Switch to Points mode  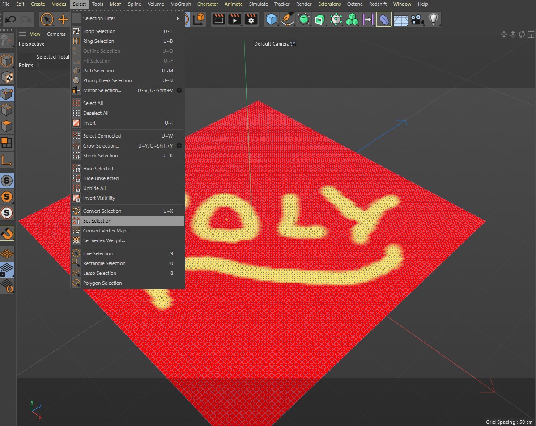(x=7, y=94)
